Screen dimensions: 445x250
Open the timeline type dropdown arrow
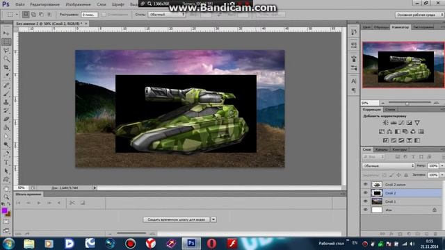(213, 219)
